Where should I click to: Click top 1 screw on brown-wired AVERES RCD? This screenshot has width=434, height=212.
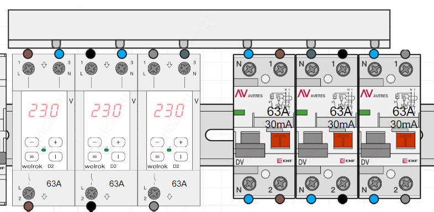280,70
